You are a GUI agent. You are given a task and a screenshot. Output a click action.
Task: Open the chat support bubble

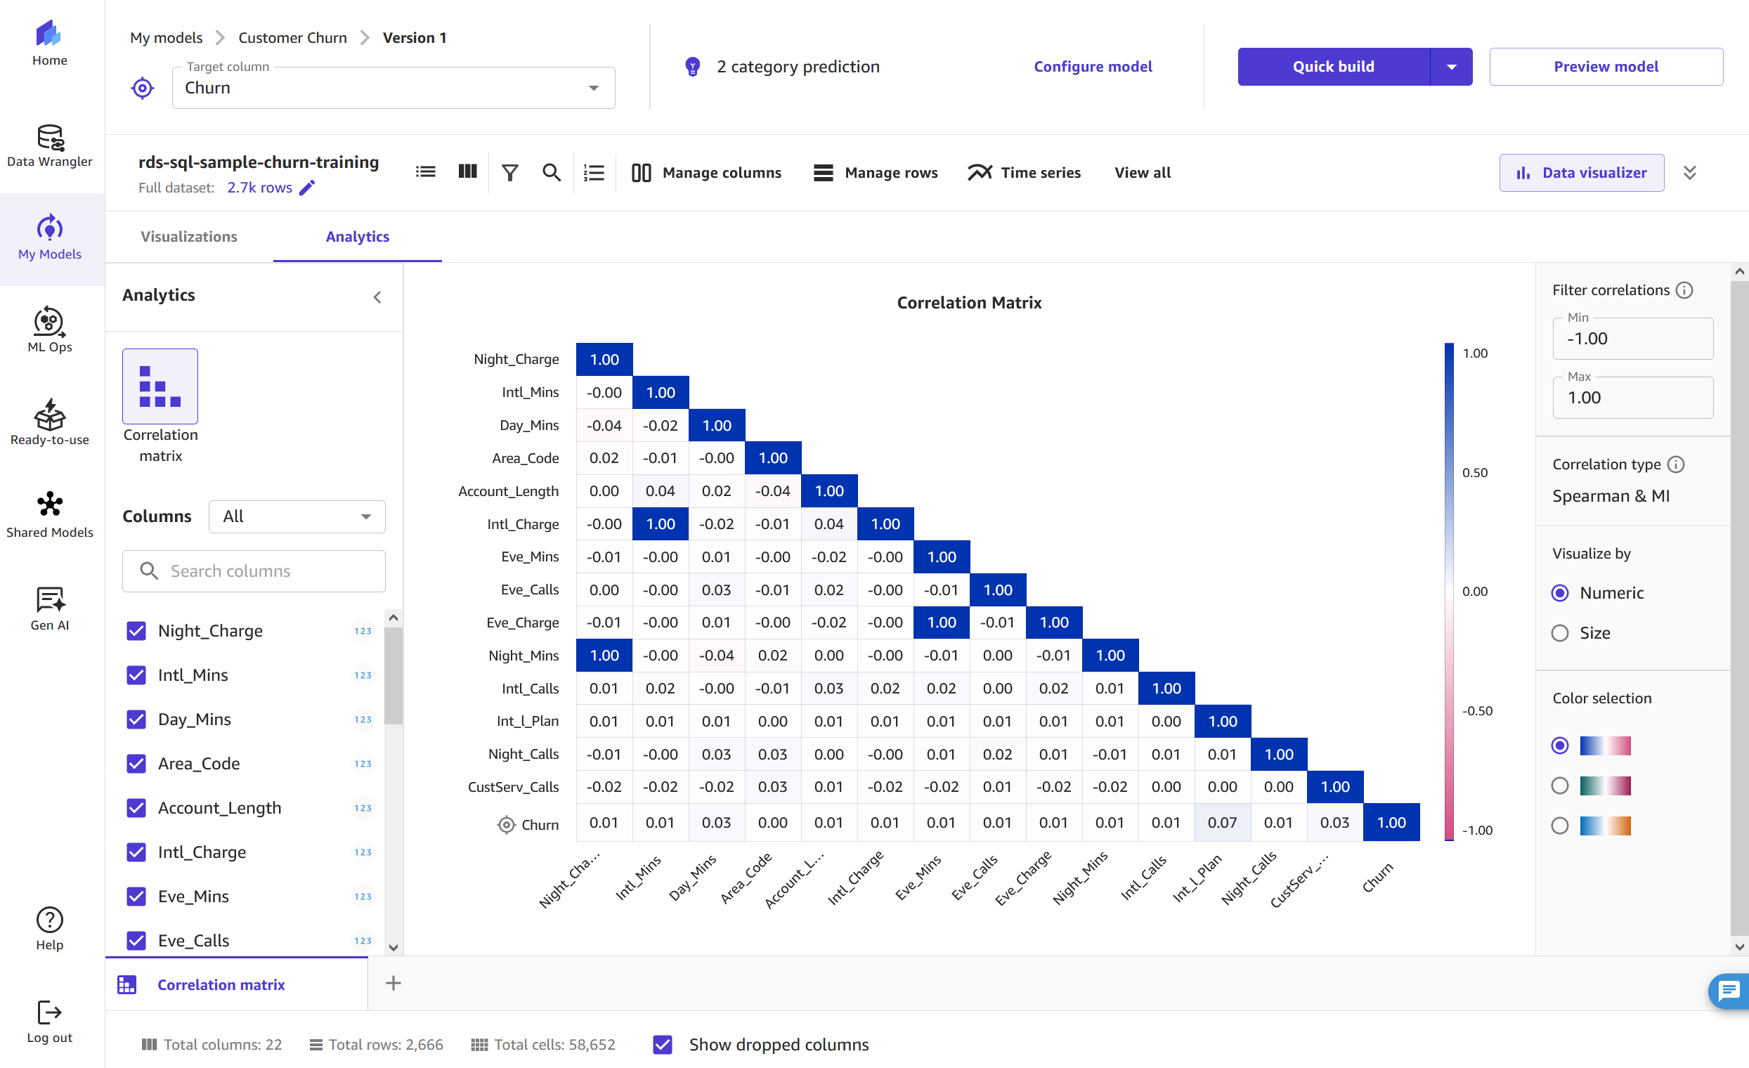(1729, 990)
